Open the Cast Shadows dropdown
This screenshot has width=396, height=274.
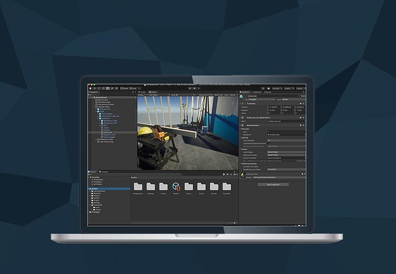(286, 141)
